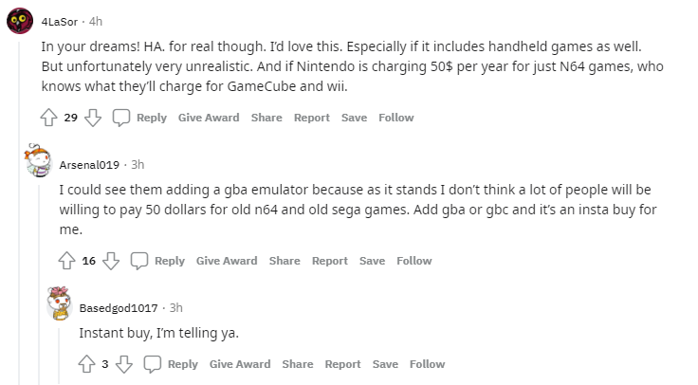The width and height of the screenshot is (698, 385).
Task: Open the Basedgod1017 username link
Action: tap(119, 307)
